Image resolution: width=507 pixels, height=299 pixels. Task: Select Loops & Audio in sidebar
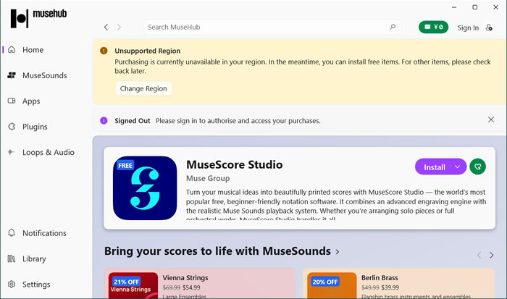coord(48,152)
